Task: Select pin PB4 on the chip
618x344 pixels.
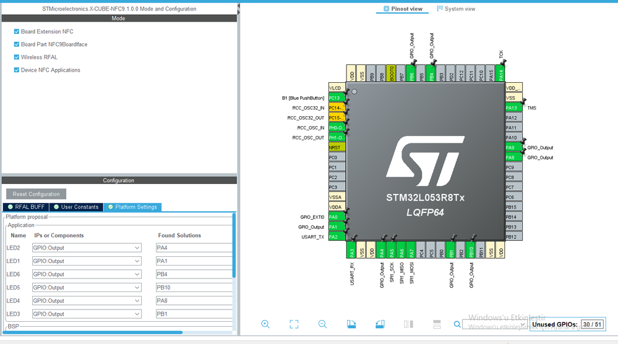Action: [431, 73]
